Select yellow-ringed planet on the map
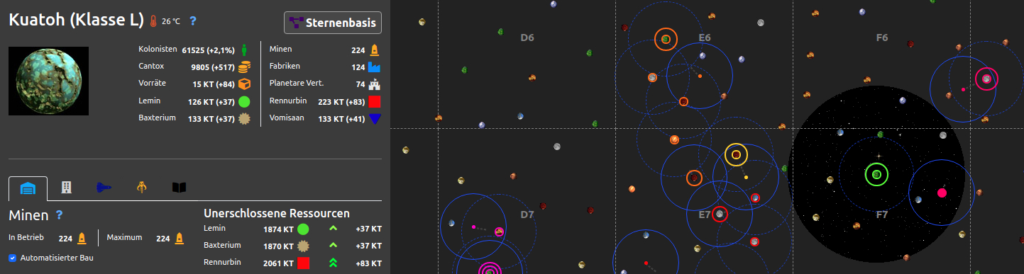This screenshot has width=1024, height=274. click(736, 154)
